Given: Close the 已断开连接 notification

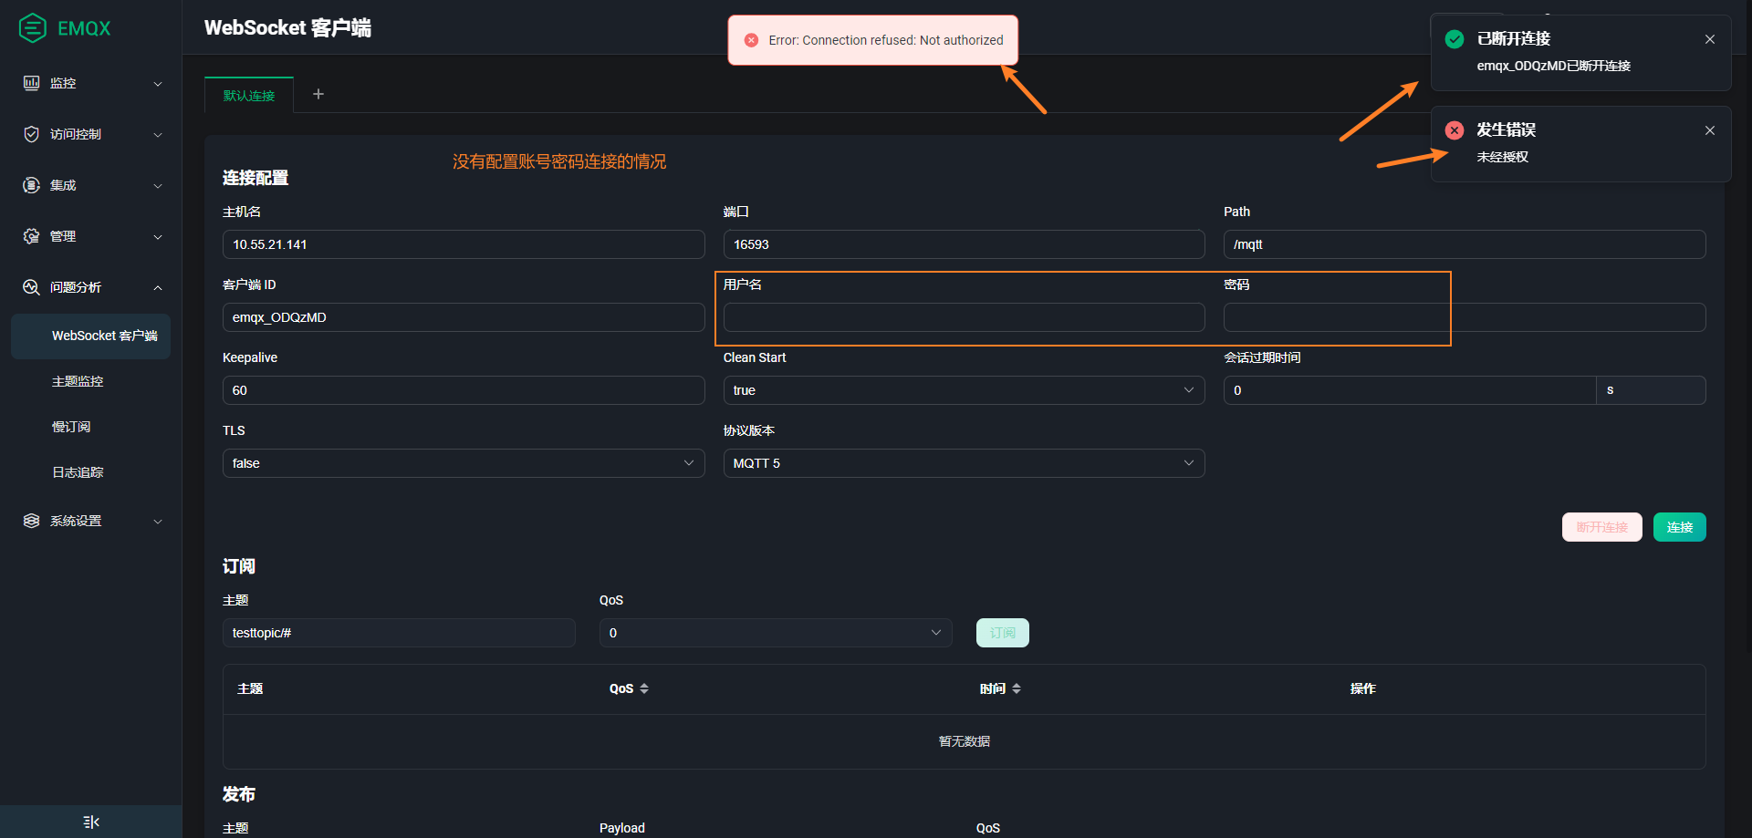Looking at the screenshot, I should click(x=1710, y=39).
